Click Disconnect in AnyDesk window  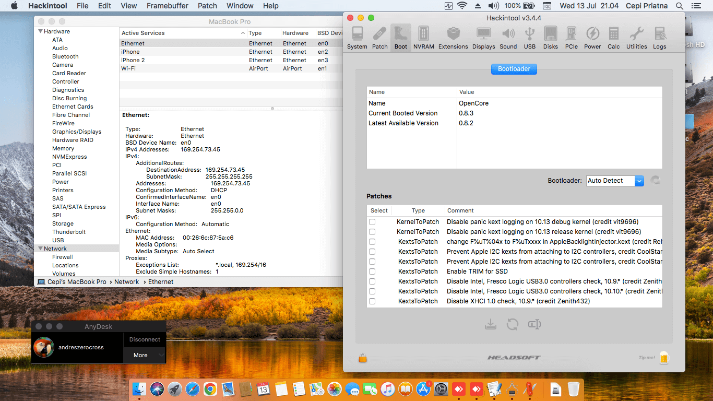coord(145,339)
